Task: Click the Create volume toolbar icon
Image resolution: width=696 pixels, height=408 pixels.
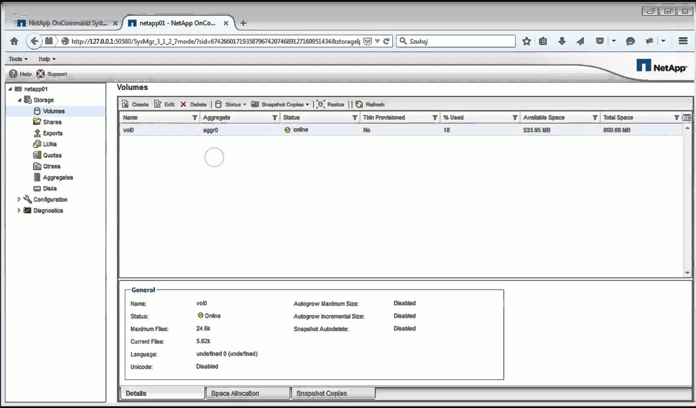Action: coord(125,104)
